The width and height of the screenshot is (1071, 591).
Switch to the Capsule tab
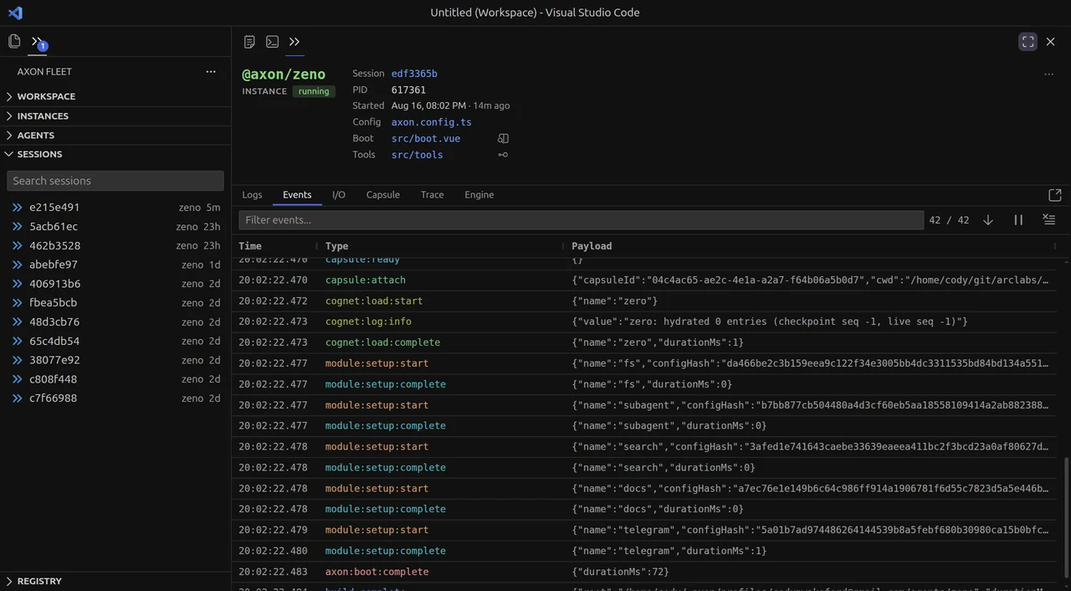coord(383,195)
